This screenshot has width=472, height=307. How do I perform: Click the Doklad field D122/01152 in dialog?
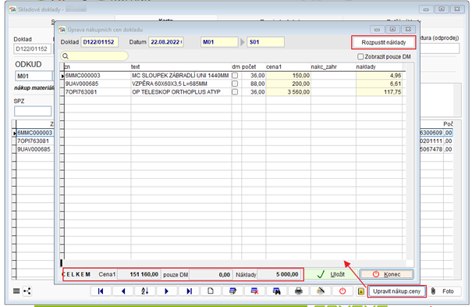point(99,42)
